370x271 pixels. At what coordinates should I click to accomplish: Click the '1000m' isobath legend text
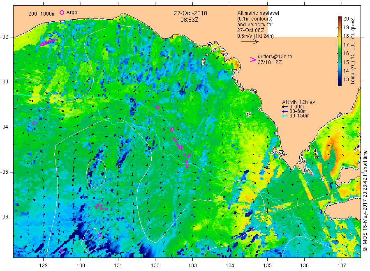coord(48,14)
